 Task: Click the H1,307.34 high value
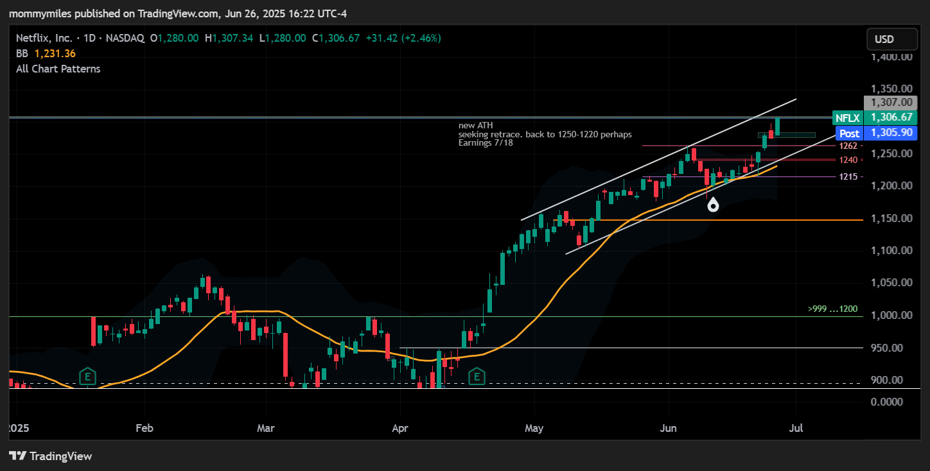coord(229,38)
